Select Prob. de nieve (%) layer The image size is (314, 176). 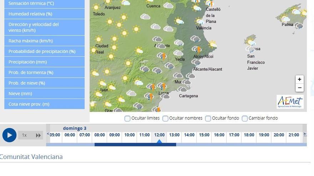(45, 83)
